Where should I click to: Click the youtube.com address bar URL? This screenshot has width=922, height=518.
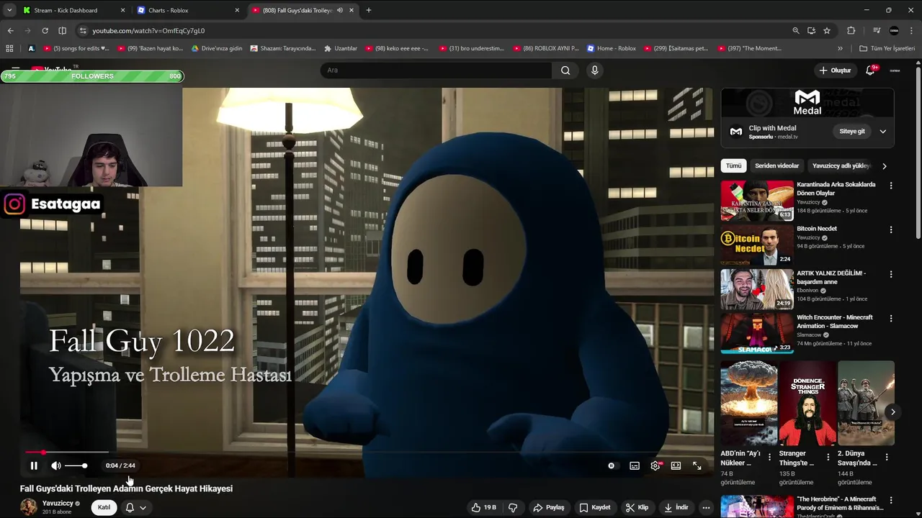click(x=148, y=31)
